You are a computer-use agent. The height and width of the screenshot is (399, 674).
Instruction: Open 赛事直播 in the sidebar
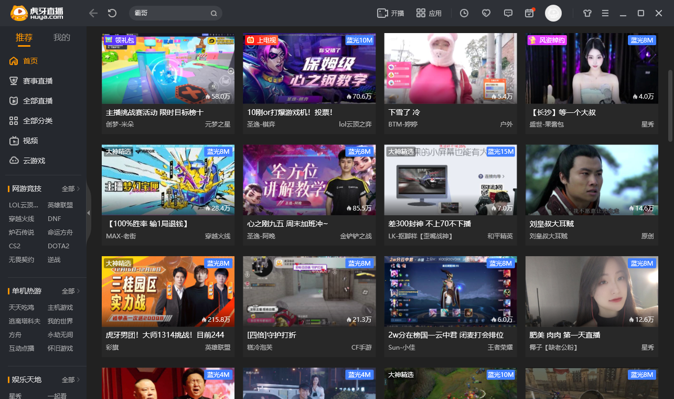coord(31,81)
